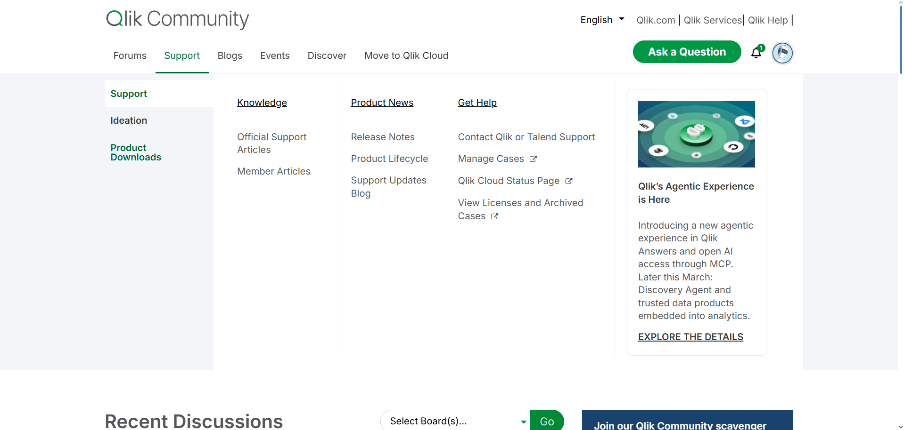Open the user profile avatar
The height and width of the screenshot is (430, 904).
(x=782, y=53)
